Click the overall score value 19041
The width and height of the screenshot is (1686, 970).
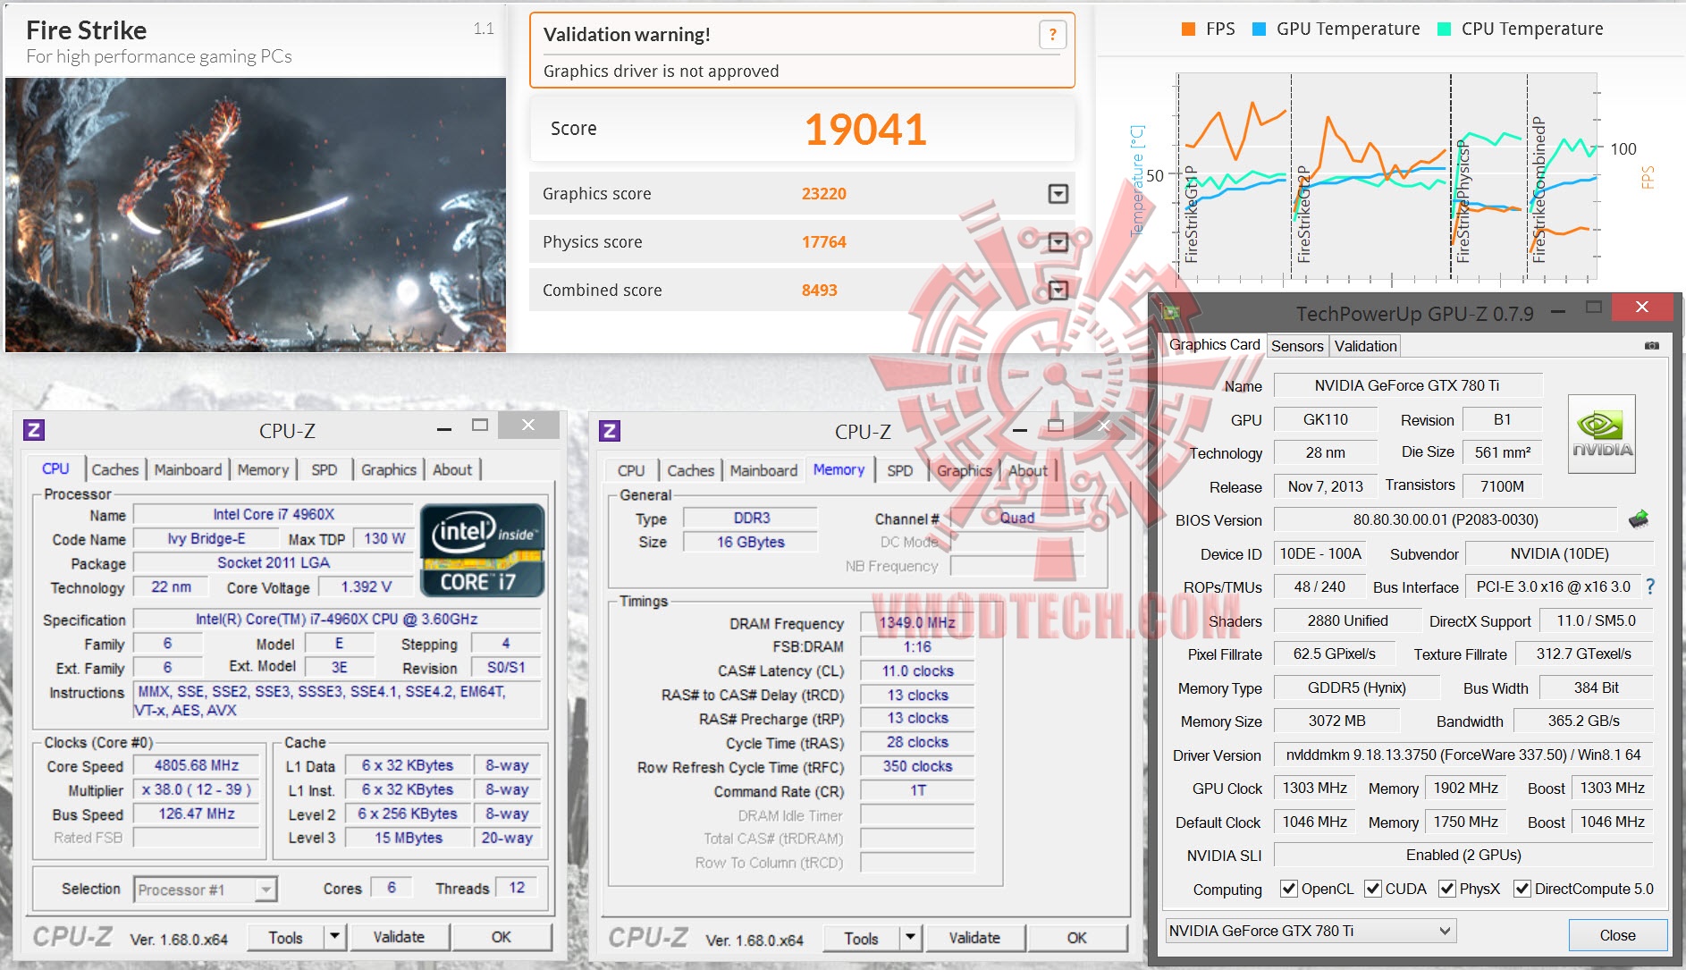tap(865, 130)
